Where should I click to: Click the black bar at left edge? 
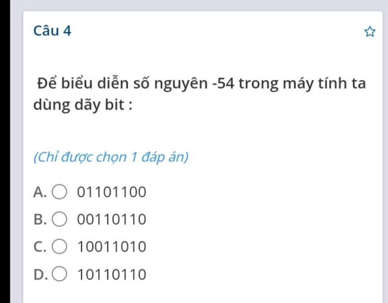(x=5, y=151)
